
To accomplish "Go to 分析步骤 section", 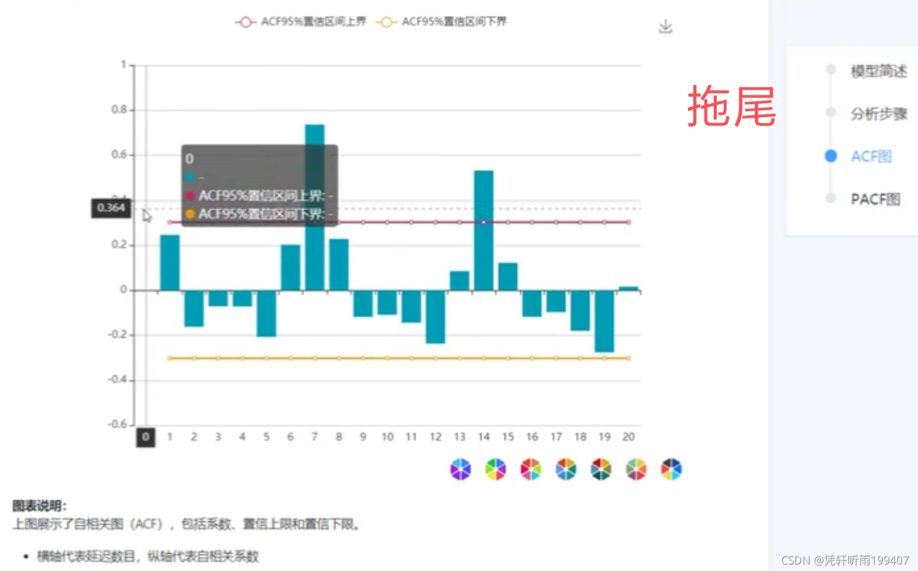I will click(x=878, y=114).
